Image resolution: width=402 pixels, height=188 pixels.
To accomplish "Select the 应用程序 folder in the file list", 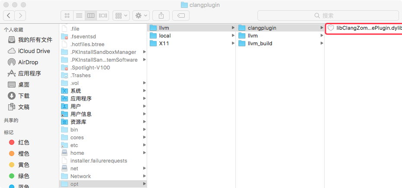I will 103,99.
